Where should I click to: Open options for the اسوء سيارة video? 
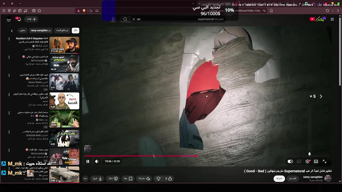tap(9, 57)
